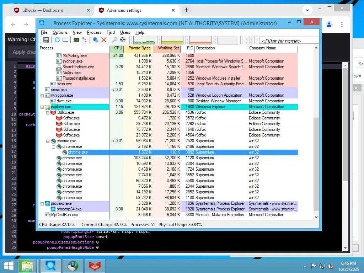Click the Process Explorer vertical scrollbar thumb
Viewport: 364px width, 273px height.
(316, 164)
